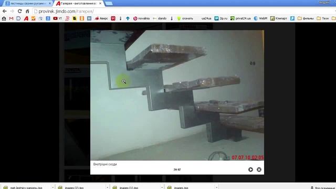Expand images (1).jpg download options arrow
336x189 pixels.
pos(162,187)
